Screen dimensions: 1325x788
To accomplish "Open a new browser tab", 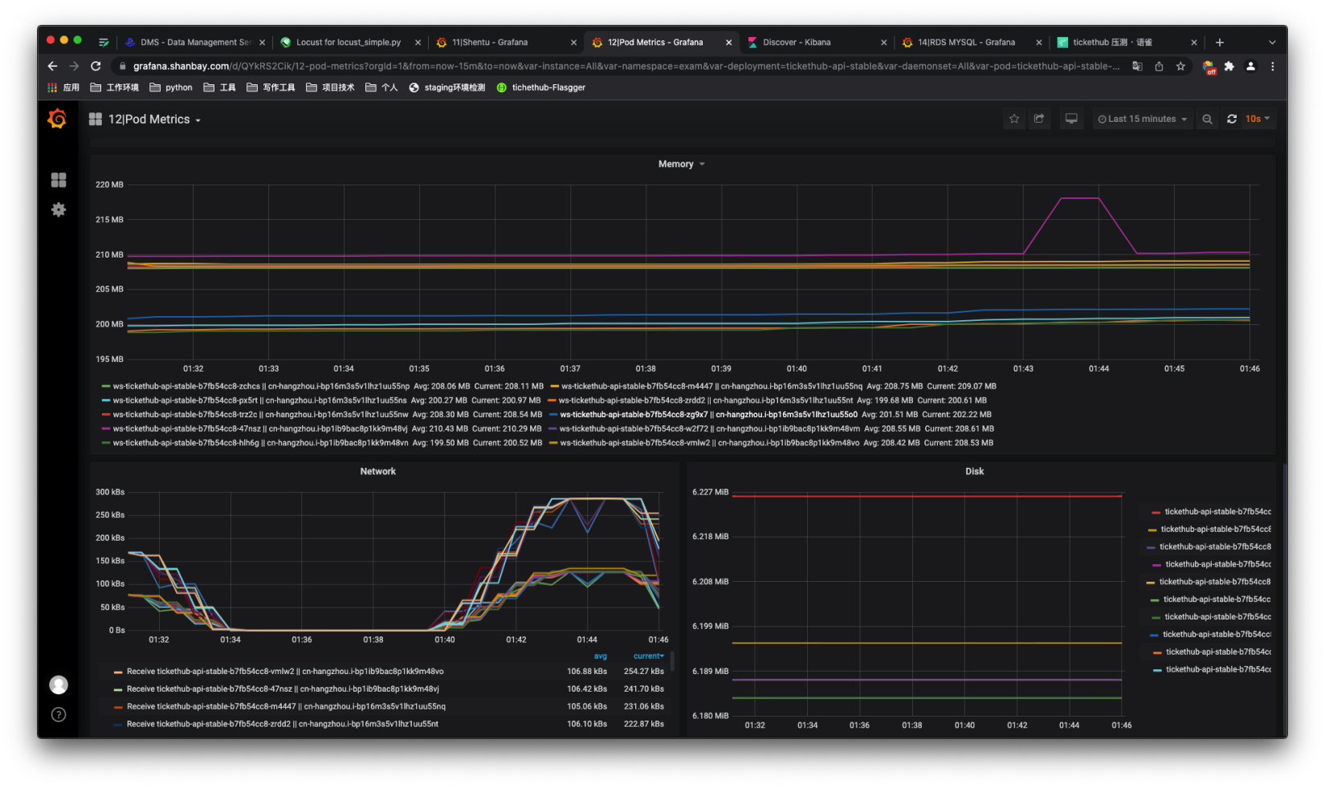I will (1220, 42).
